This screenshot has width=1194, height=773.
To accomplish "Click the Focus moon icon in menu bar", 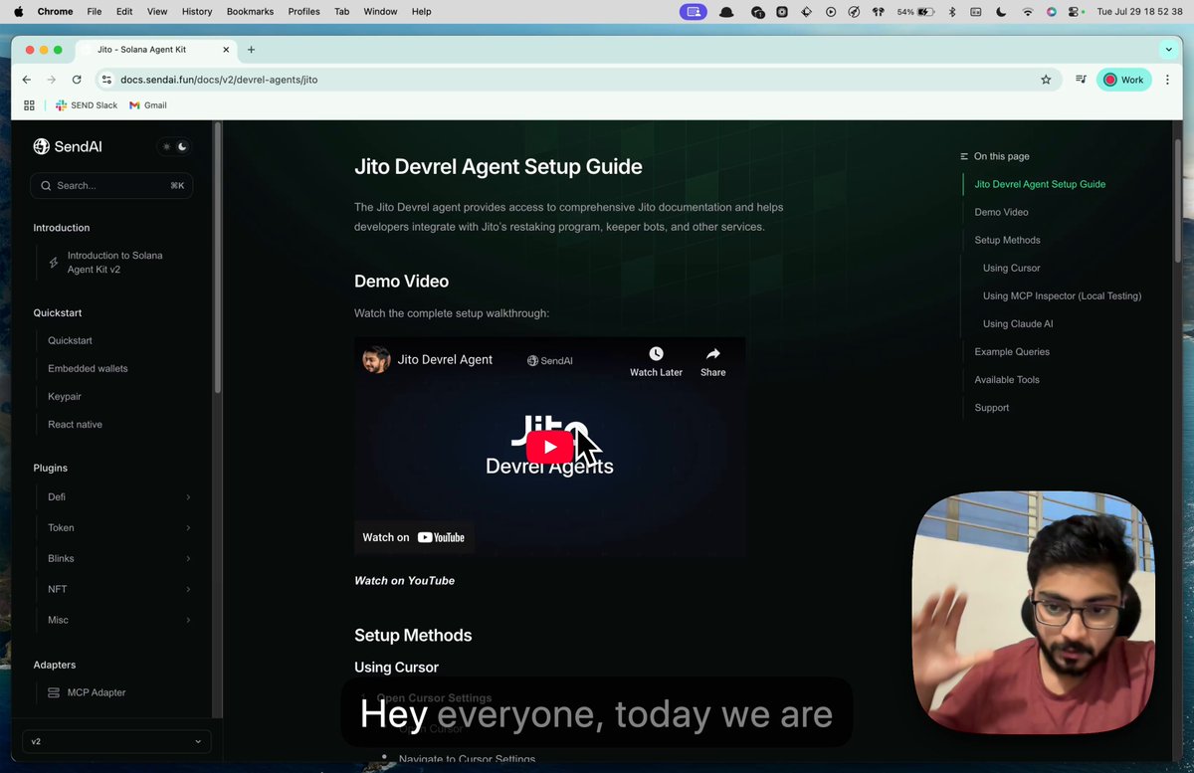I will point(1001,12).
